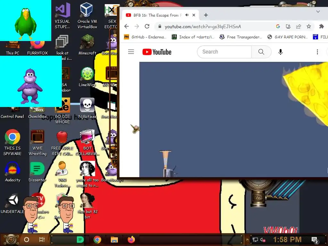Open the GitHub - Enderma... bookmark
The width and height of the screenshot is (328, 246).
pyautogui.click(x=145, y=37)
